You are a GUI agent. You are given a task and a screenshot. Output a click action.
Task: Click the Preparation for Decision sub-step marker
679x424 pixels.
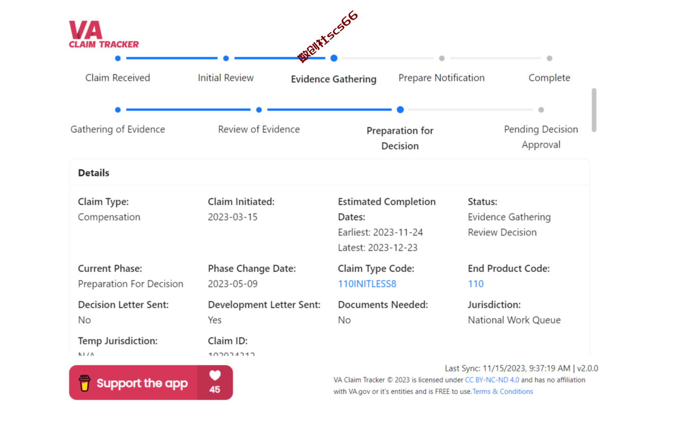(400, 110)
